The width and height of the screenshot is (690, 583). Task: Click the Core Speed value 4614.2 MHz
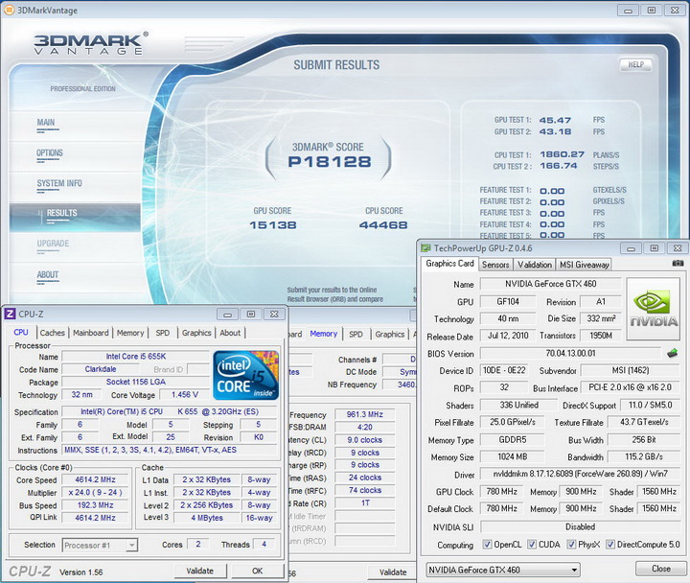click(95, 479)
